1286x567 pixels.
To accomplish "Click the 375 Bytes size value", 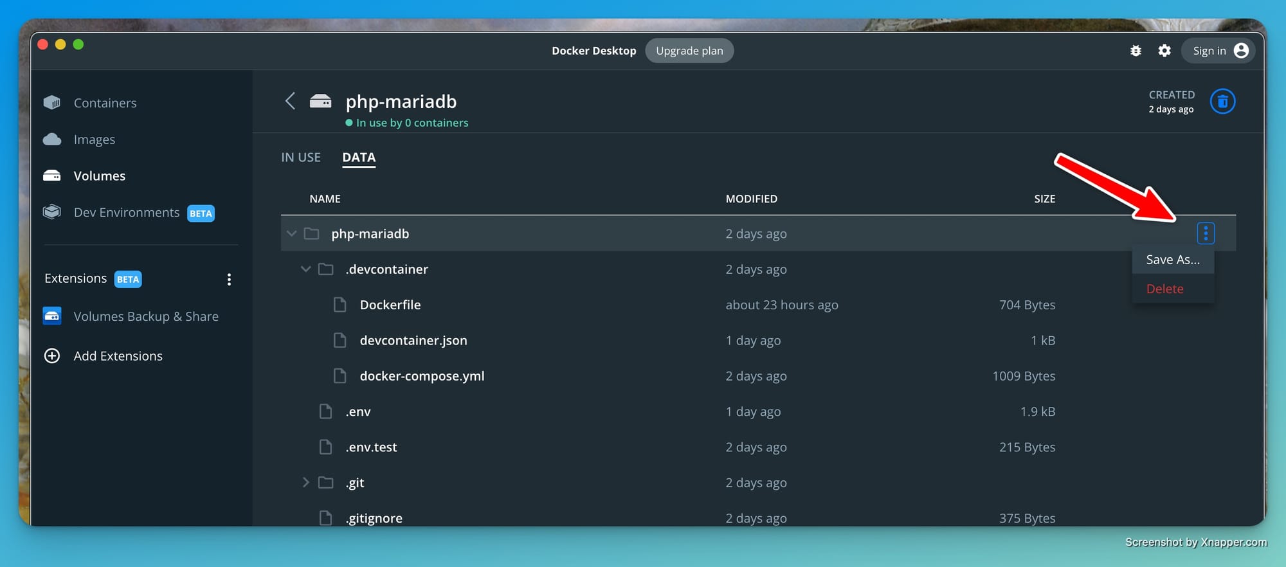I will [x=1027, y=517].
